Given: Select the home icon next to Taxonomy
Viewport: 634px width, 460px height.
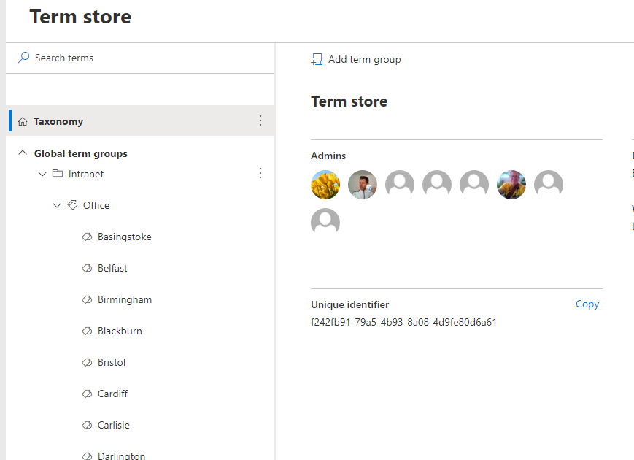Looking at the screenshot, I should (x=24, y=120).
